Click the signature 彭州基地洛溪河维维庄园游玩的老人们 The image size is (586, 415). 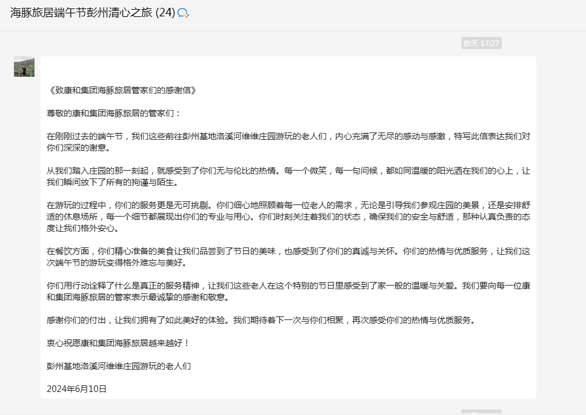pyautogui.click(x=119, y=366)
